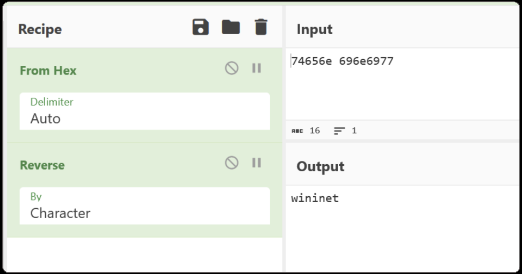
Task: Disable the From Hex operation
Action: pyautogui.click(x=231, y=68)
